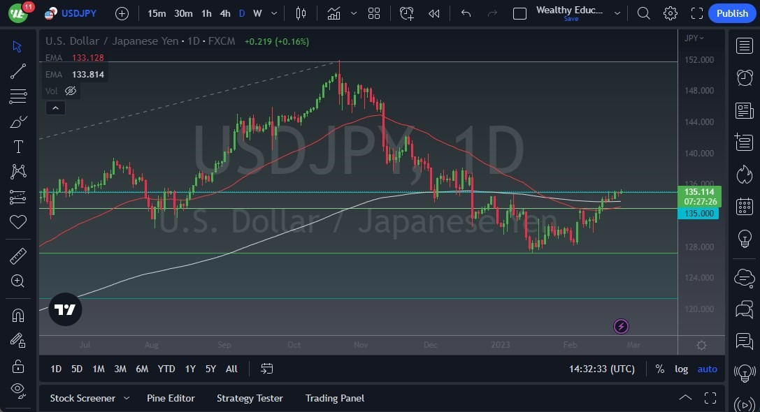760x412 pixels.
Task: Select the measure ruler tool
Action: 18,256
